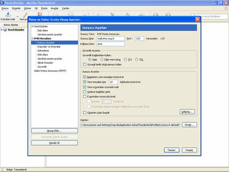This screenshot has height=172, width=229.
Task: Click the throbber icon at the menu bar's right end
Action: [x=226, y=8]
